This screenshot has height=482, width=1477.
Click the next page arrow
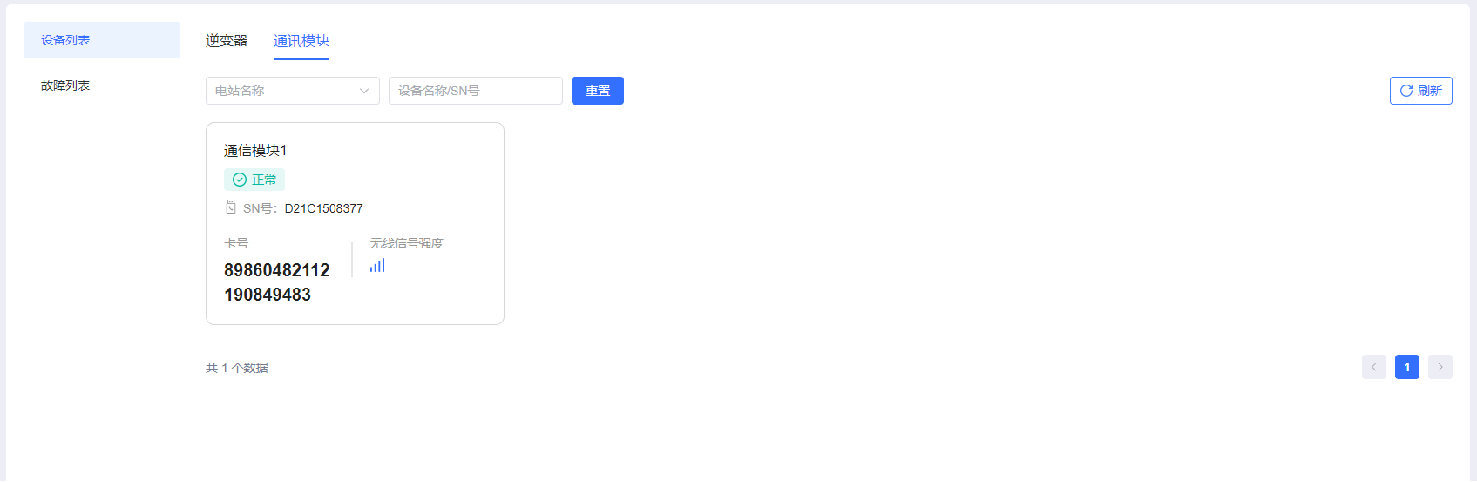(1440, 367)
